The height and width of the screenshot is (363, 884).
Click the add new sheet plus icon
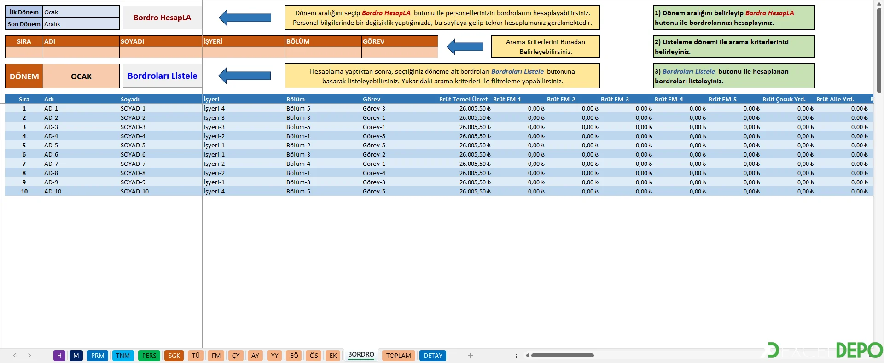tap(470, 355)
